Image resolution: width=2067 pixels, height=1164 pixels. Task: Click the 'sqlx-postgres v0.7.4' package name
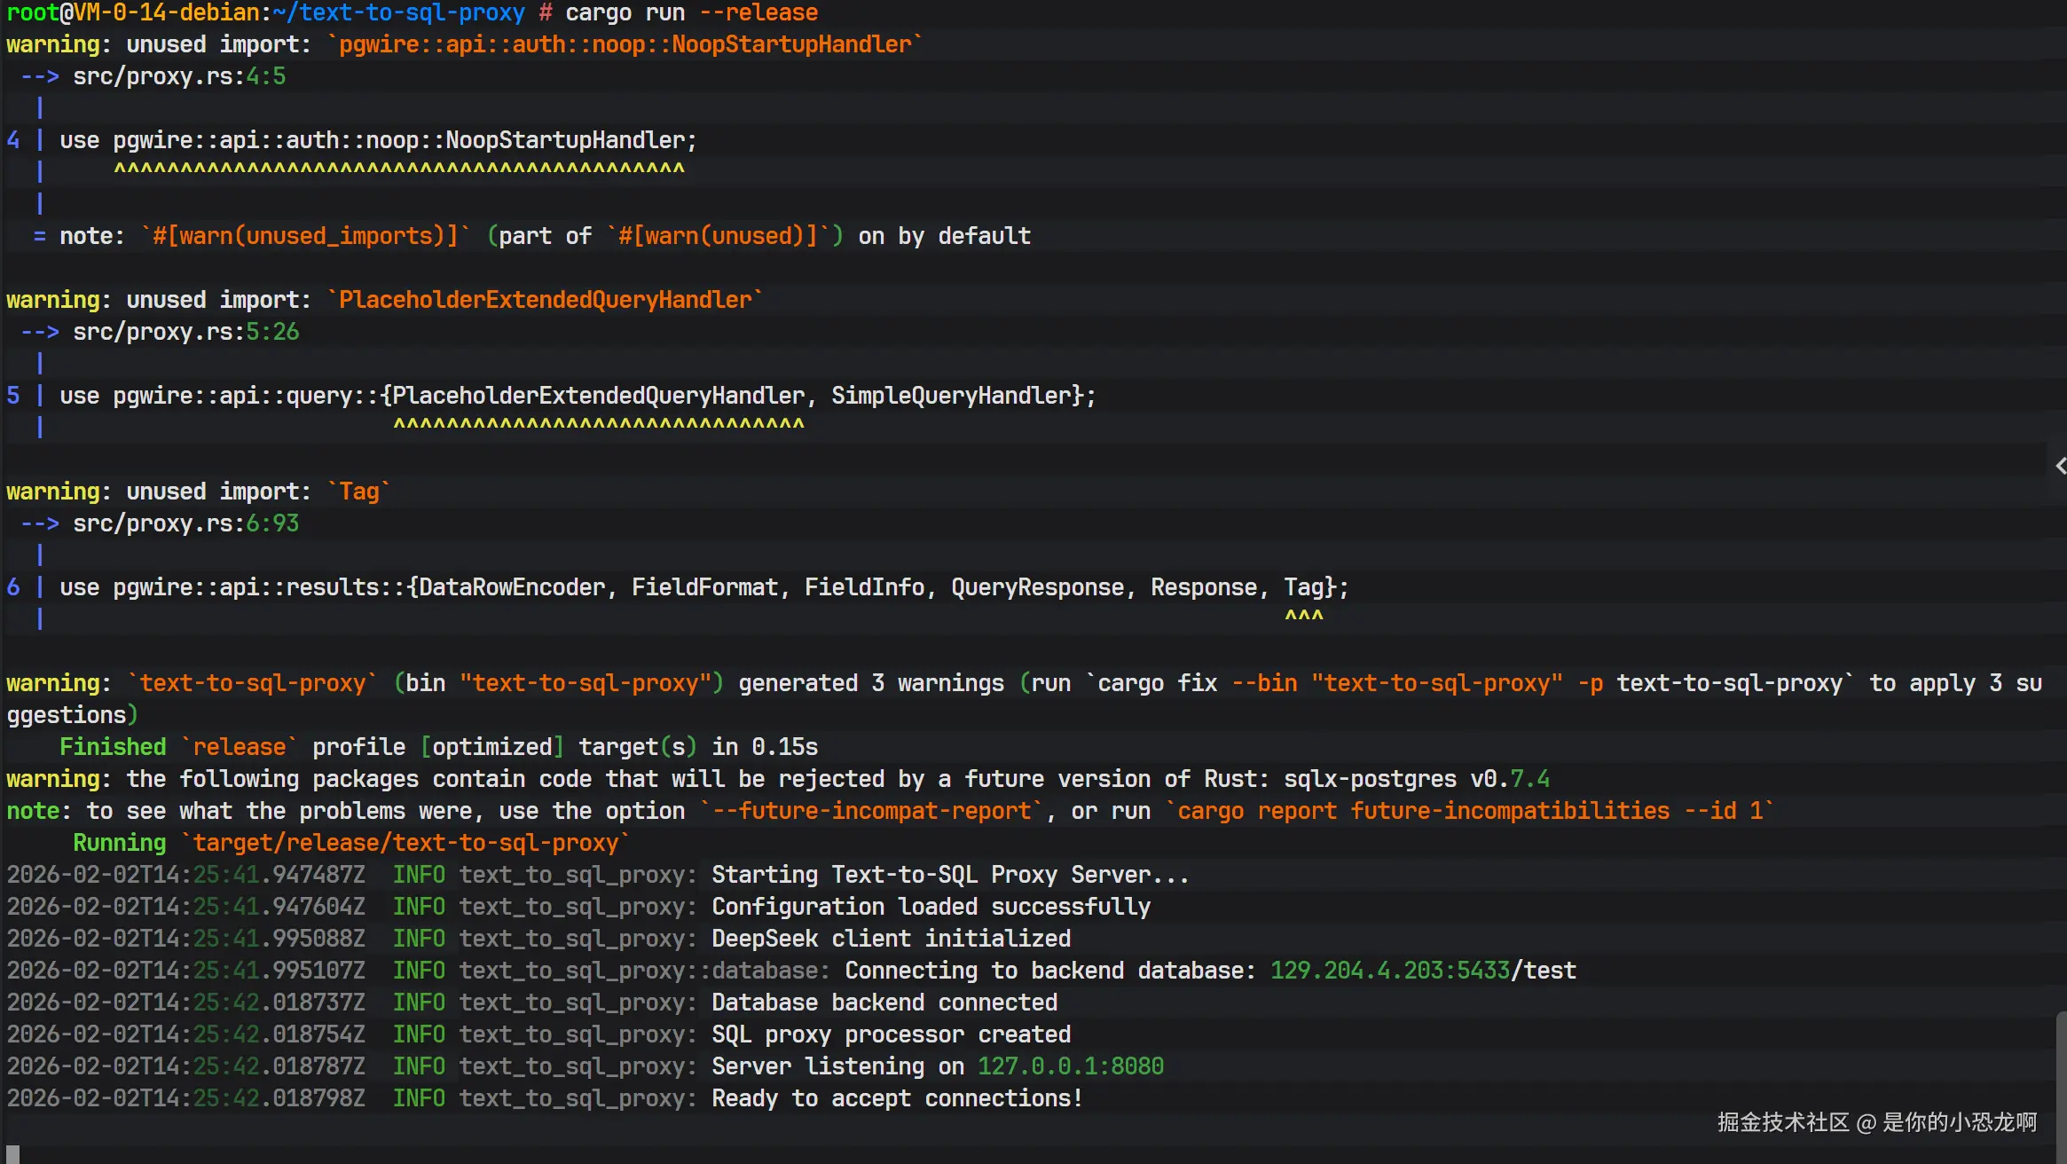click(1416, 779)
